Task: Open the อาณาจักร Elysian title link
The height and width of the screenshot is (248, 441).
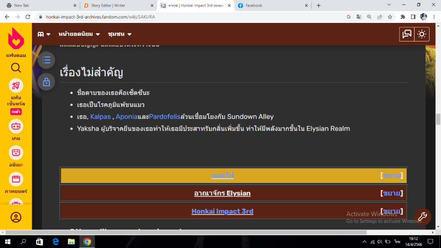Action: pyautogui.click(x=222, y=193)
